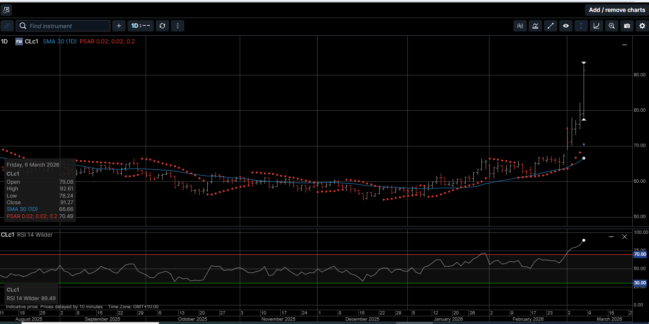The image size is (649, 324).
Task: Toggle the eye icon to hide drawings
Action: (x=566, y=26)
